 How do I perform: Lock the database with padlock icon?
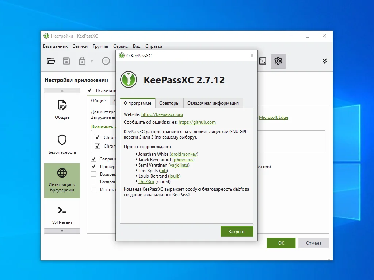(82, 61)
